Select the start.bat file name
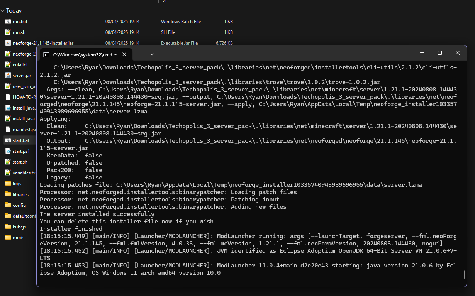Viewport: 475px width, 296px height. [x=21, y=140]
